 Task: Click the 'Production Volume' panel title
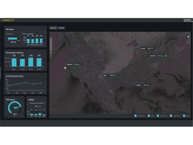pos(15,53)
